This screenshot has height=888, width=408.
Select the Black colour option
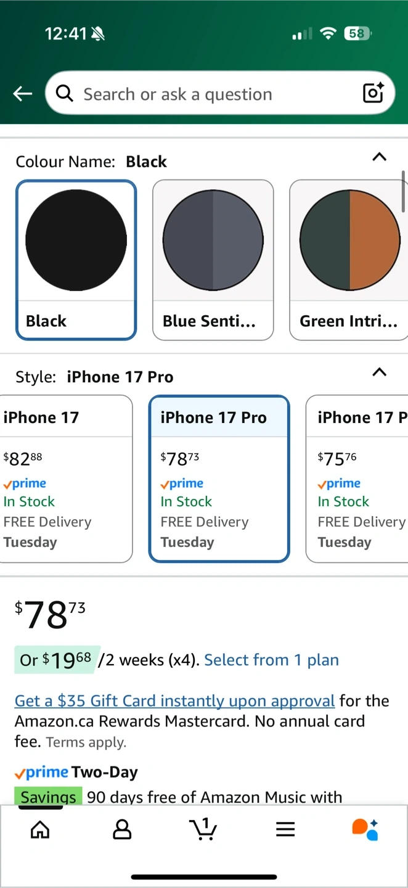tap(76, 260)
